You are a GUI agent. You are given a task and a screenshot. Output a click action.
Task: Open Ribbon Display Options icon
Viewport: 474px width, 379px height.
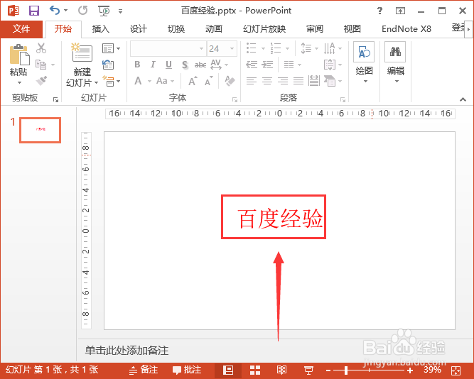pos(400,11)
